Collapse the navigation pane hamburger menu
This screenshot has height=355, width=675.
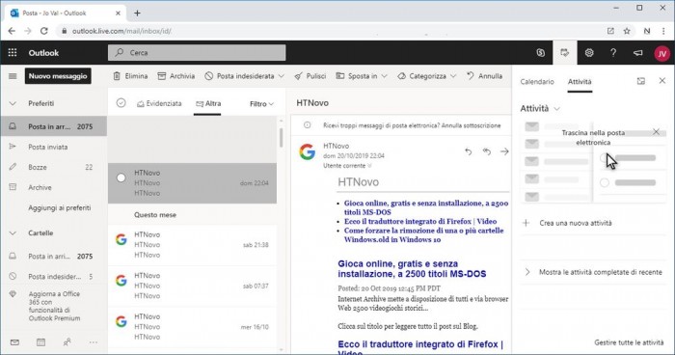[x=13, y=76]
